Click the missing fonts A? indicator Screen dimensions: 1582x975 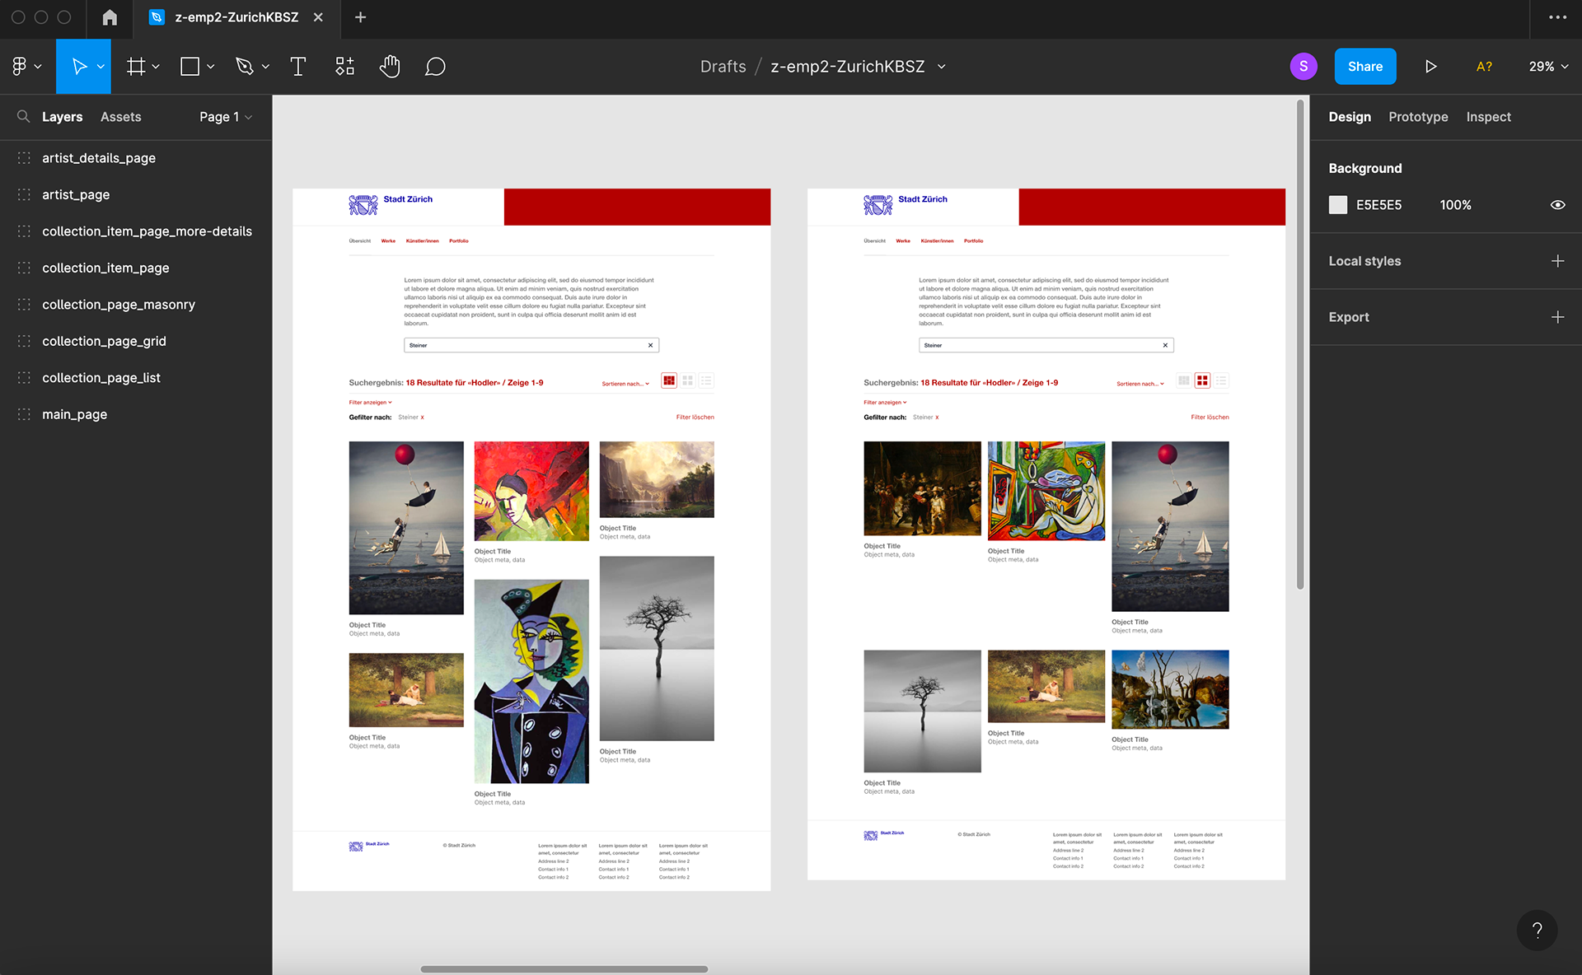pos(1484,67)
